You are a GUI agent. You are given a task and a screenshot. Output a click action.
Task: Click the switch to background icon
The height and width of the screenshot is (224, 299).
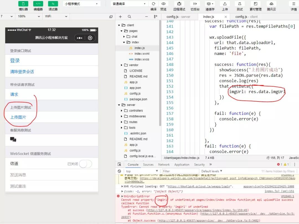(195, 4)
